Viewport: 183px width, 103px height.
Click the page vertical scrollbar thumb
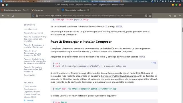pyautogui.click(x=182, y=30)
